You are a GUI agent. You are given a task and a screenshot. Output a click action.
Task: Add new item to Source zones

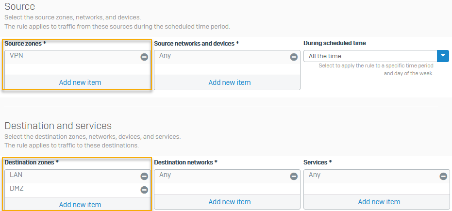pos(80,82)
